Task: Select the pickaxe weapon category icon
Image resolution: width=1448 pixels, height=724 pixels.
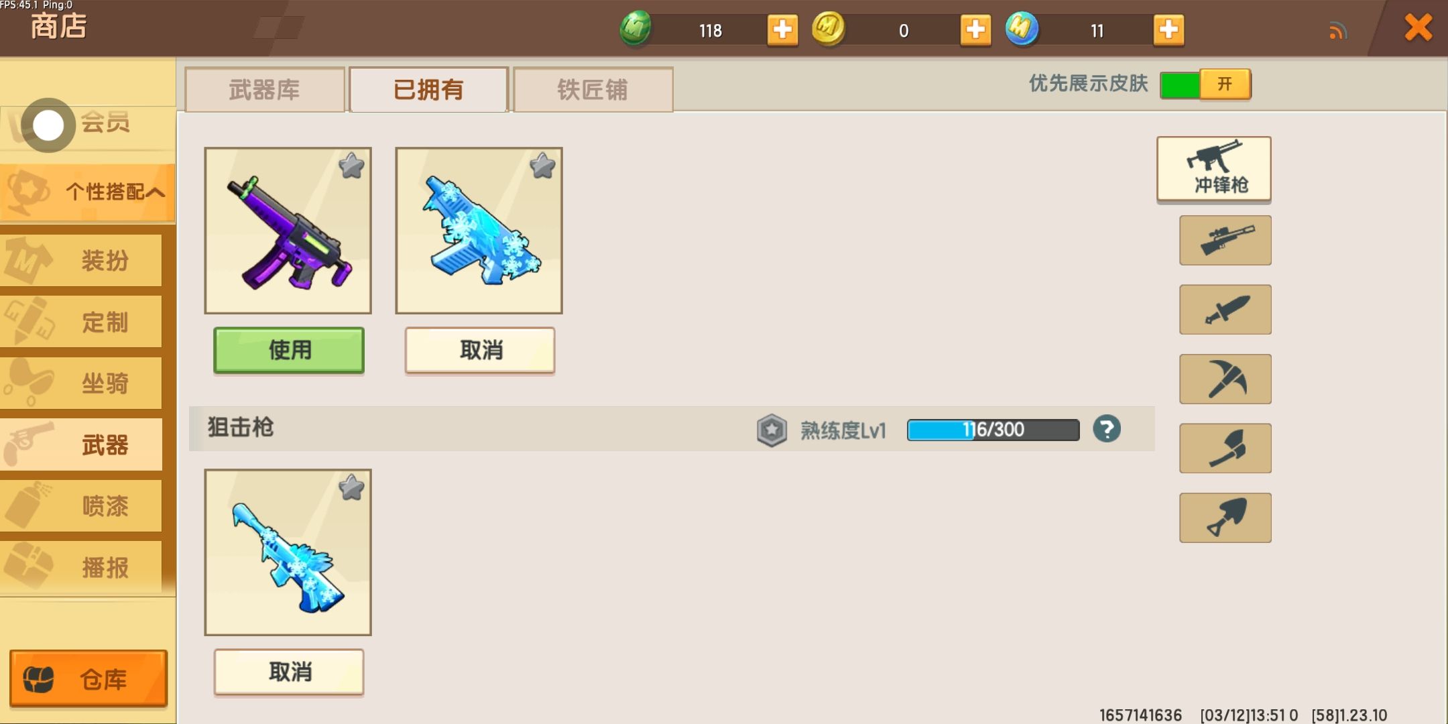Action: click(x=1225, y=379)
